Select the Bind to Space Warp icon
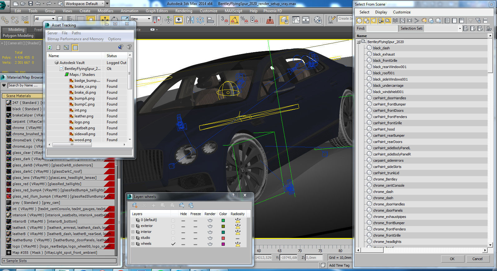The height and width of the screenshot is (271, 497). click(25, 20)
